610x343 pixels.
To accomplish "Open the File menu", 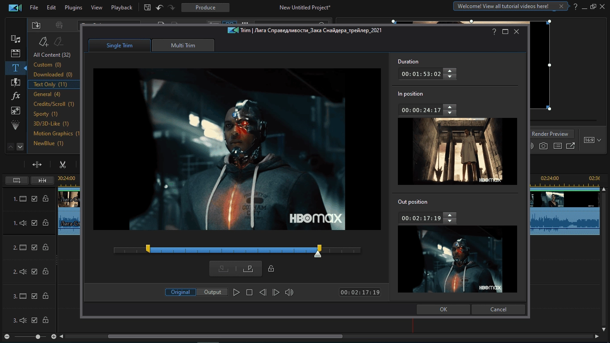I will pyautogui.click(x=34, y=8).
